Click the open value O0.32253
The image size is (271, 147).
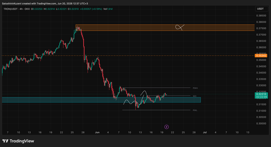(37, 9)
